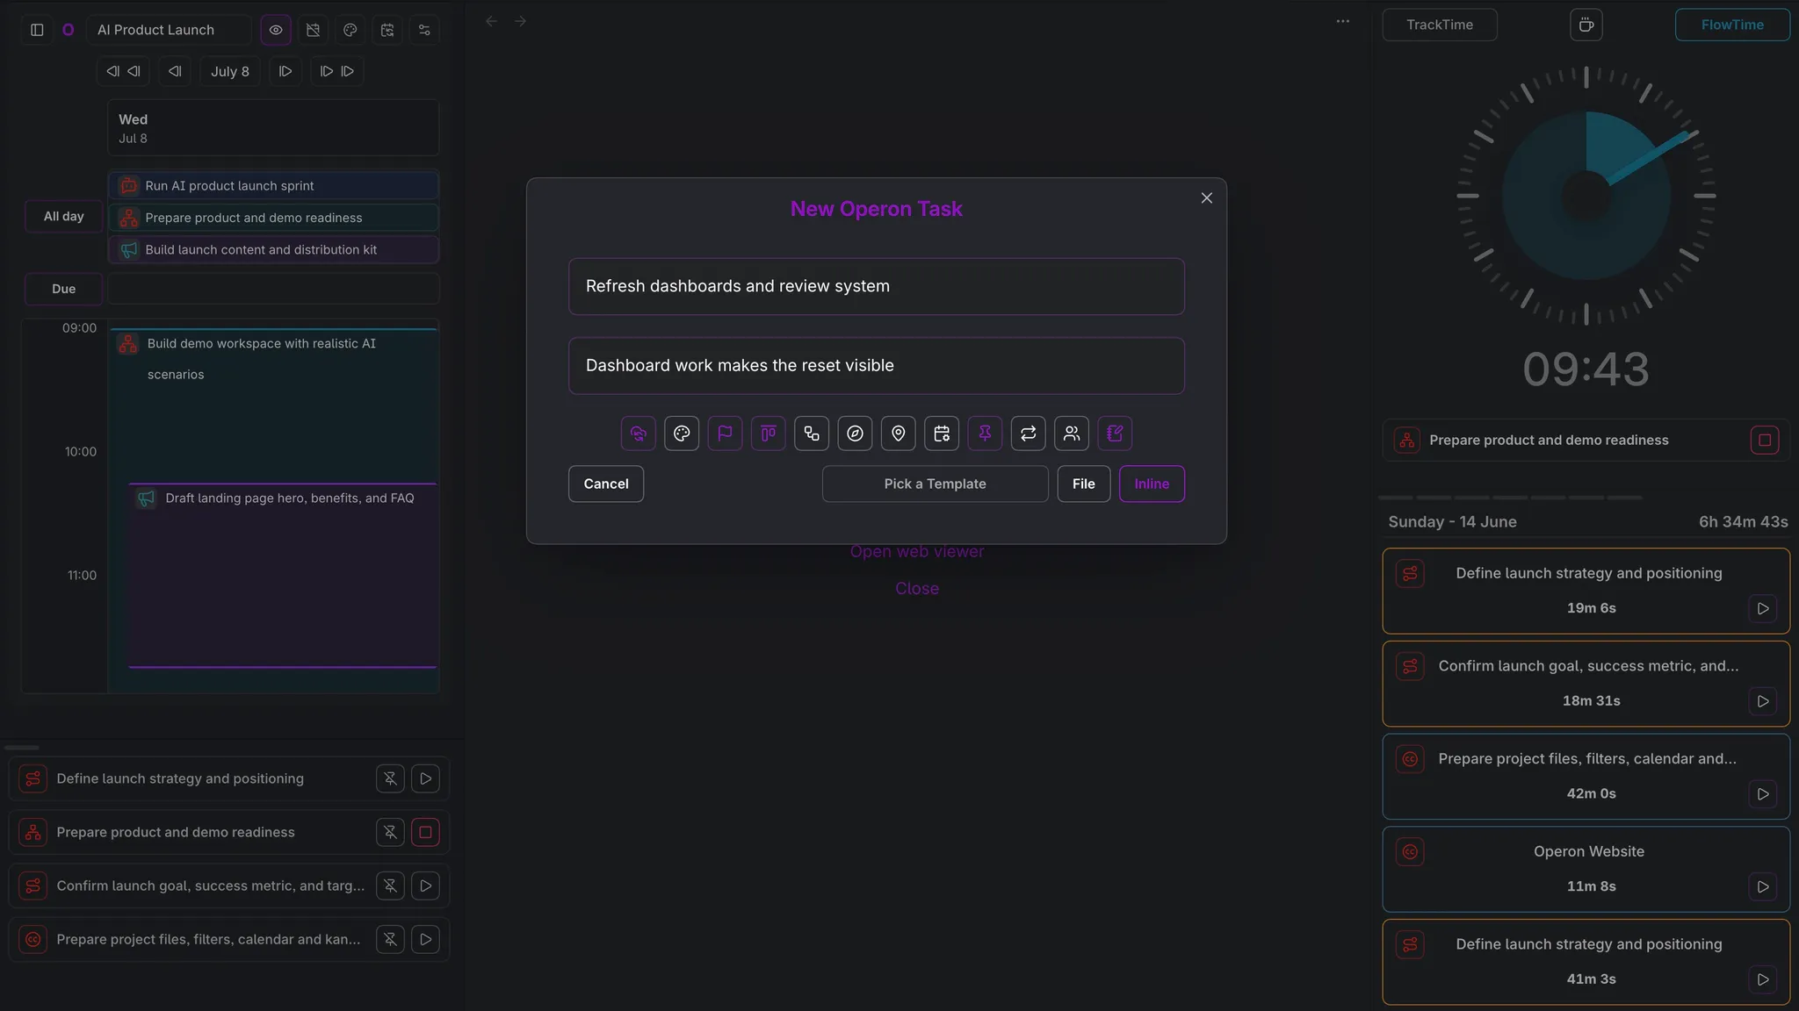
Task: Click the cloud sync icon in task dialog
Action: pyautogui.click(x=639, y=434)
